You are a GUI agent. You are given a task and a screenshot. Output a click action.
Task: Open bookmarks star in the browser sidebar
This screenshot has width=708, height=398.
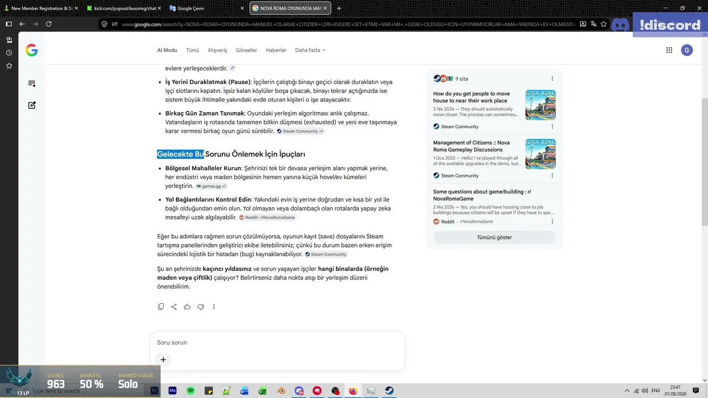(9, 66)
